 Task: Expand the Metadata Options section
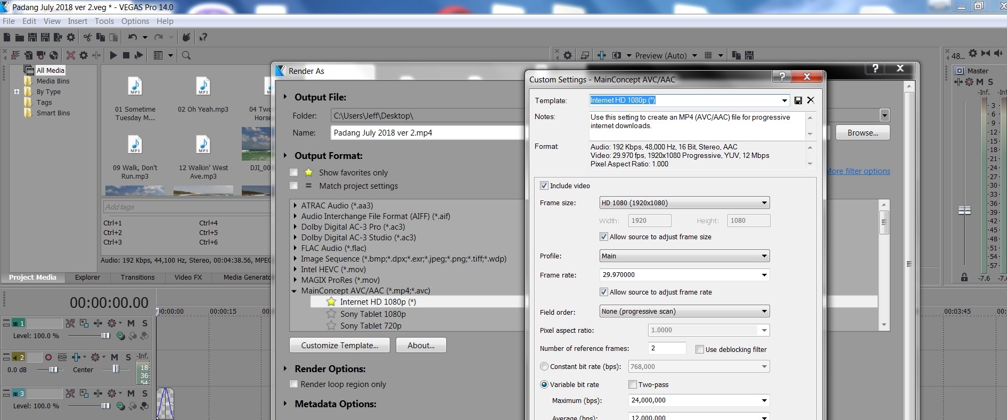tap(285, 404)
